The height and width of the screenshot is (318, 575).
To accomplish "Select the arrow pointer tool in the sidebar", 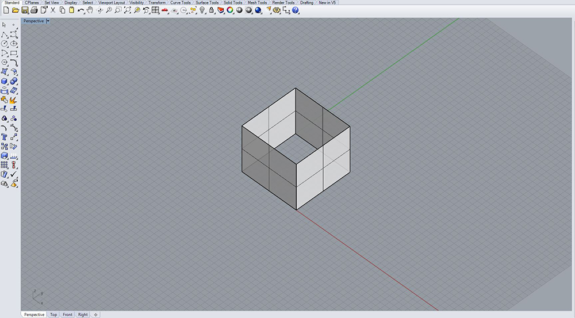I will tap(4, 25).
